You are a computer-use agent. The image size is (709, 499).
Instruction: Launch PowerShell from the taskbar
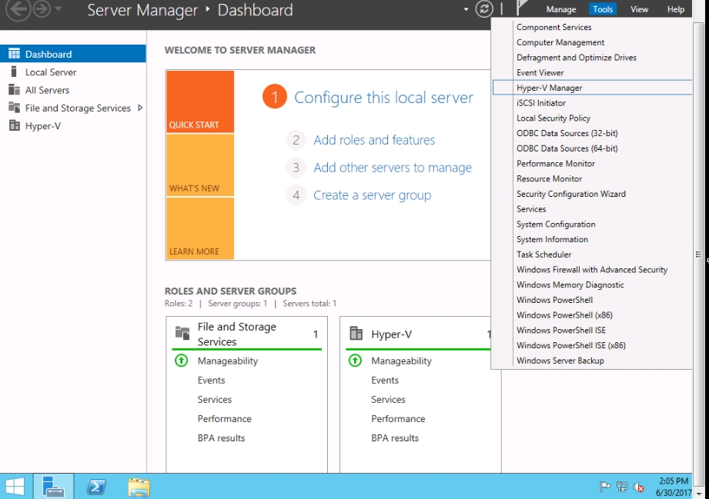(96, 487)
